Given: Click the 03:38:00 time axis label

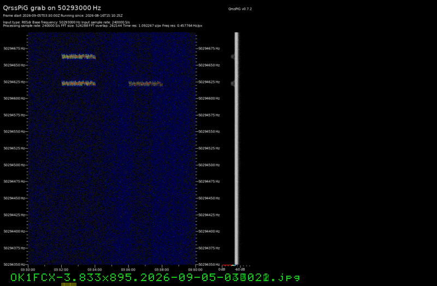Looking at the screenshot, I should pos(162,269).
